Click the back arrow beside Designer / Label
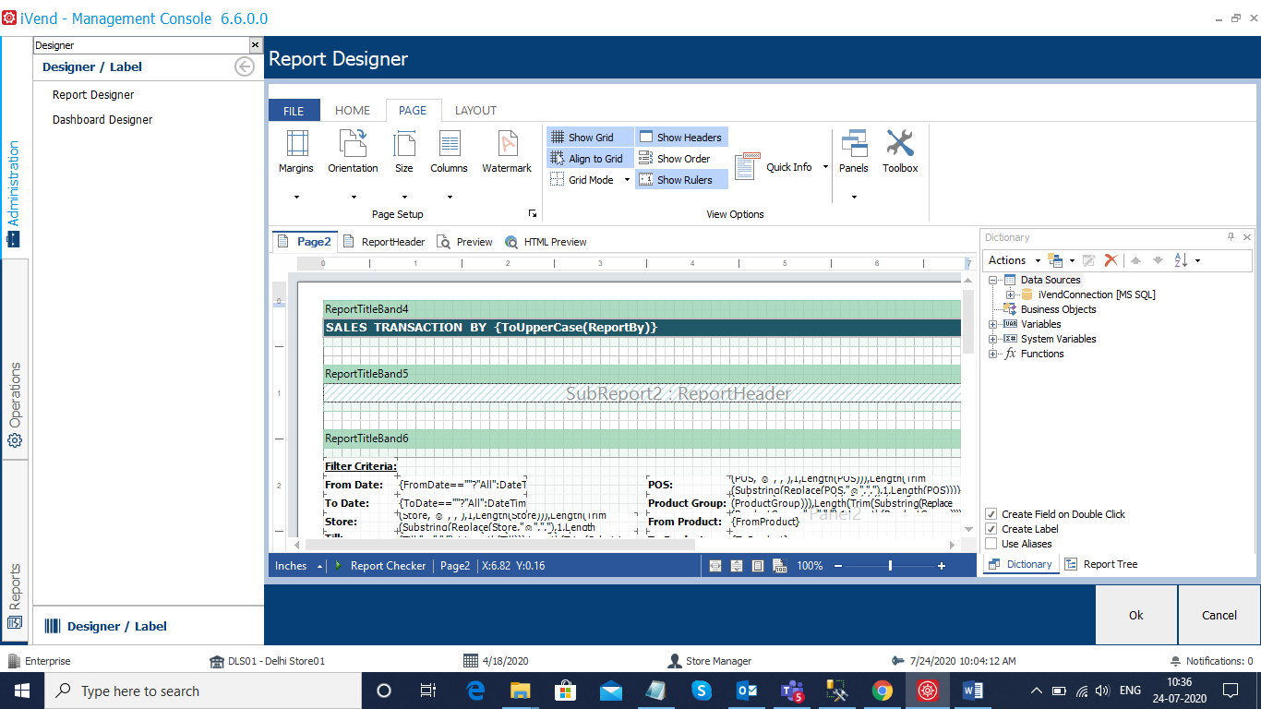Viewport: 1261px width, 709px height. click(x=245, y=66)
